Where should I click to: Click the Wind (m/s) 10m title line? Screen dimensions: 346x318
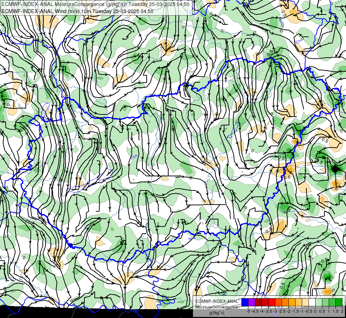click(77, 11)
